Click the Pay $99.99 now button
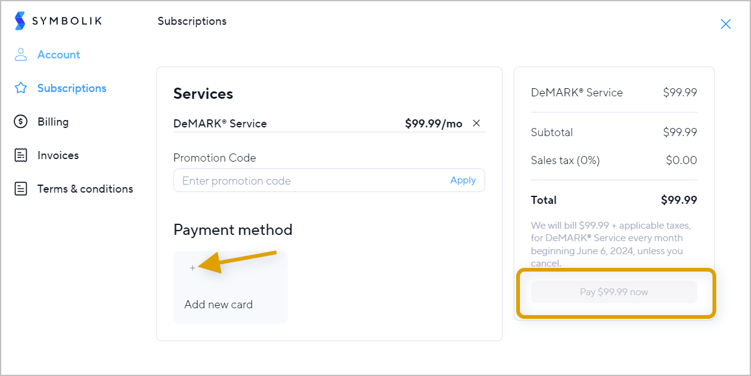The image size is (751, 376). pos(614,291)
